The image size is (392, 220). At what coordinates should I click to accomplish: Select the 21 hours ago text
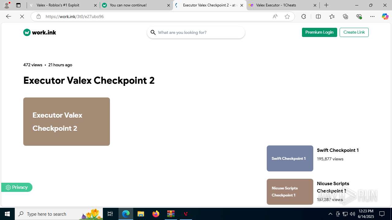pyautogui.click(x=60, y=65)
